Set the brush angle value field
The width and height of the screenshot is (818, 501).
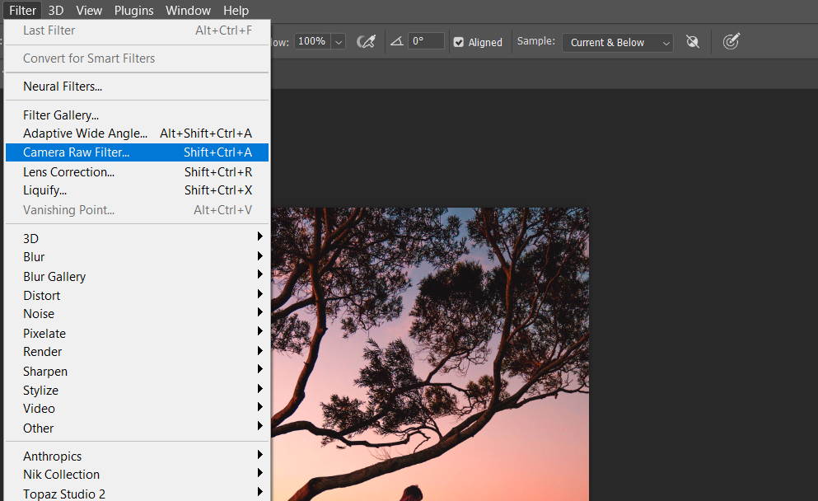pyautogui.click(x=425, y=41)
